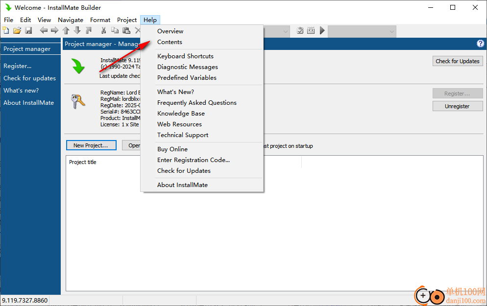This screenshot has height=306, width=487.
Task: Open About InstallMate in the left sidebar
Action: pos(28,103)
